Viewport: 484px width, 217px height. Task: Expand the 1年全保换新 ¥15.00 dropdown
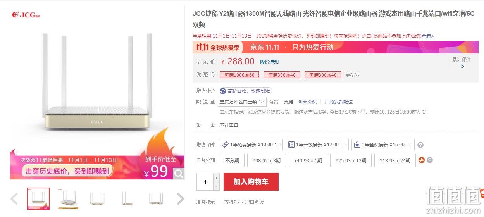point(383,145)
